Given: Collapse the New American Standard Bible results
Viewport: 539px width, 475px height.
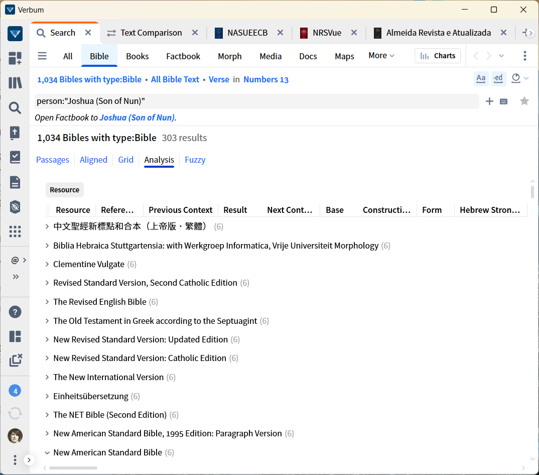Looking at the screenshot, I should (x=47, y=452).
